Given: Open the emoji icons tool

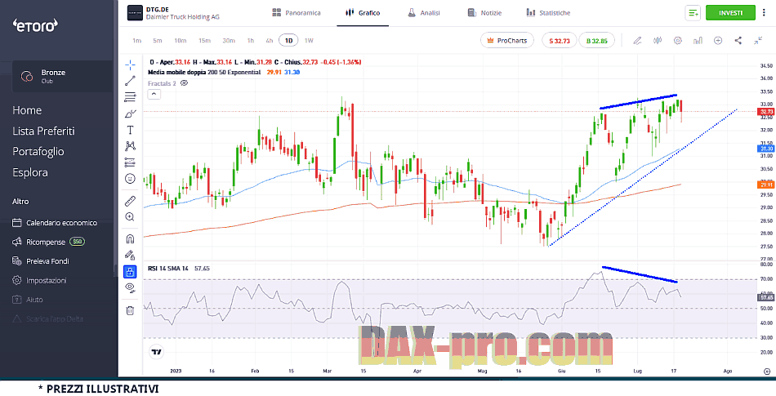Looking at the screenshot, I should 130,179.
